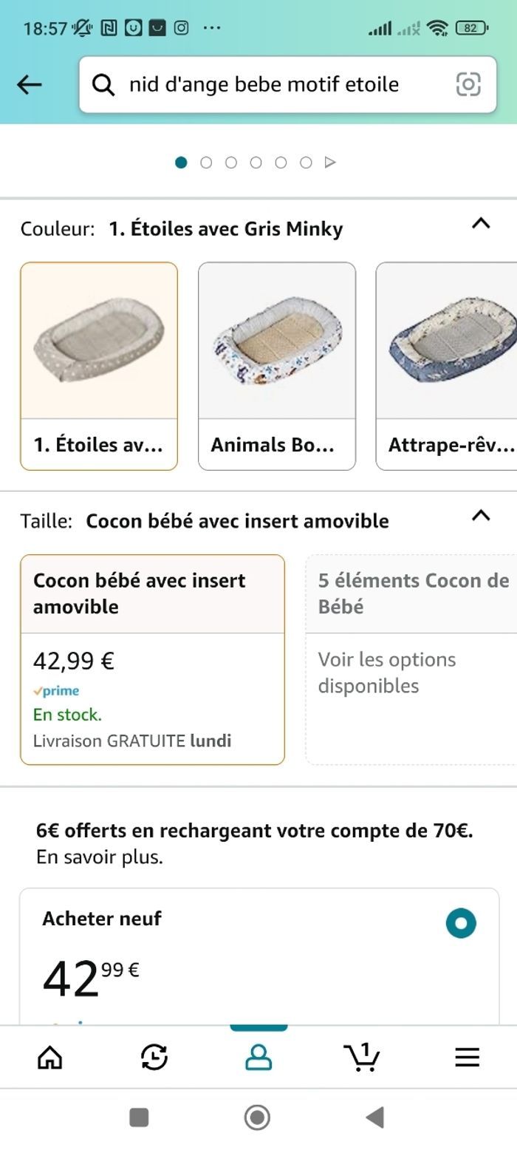Advance the image carousel with the play arrow
The height and width of the screenshot is (1150, 517).
point(331,160)
